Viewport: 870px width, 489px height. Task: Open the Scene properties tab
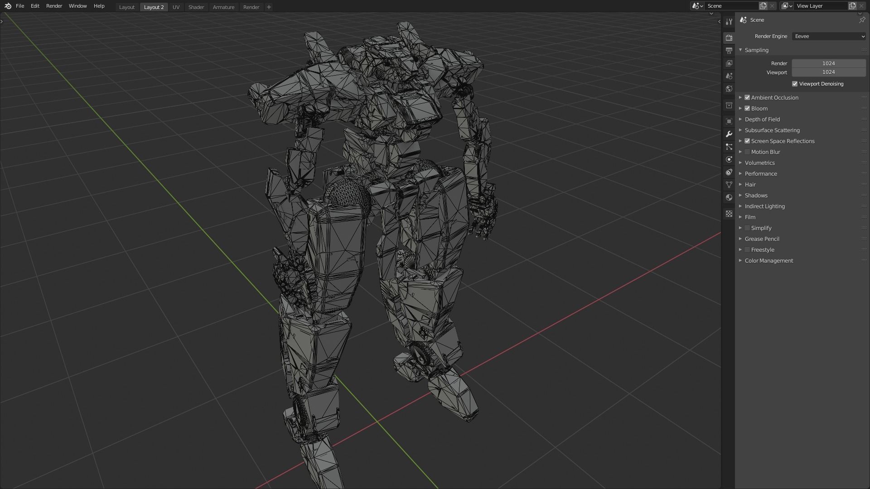point(729,76)
